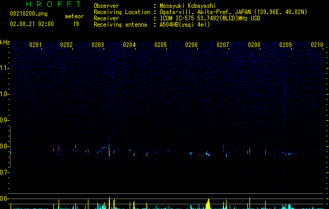329x209 pixels.
Task: Click the bright echo cluster after 0206
Action: (208, 154)
